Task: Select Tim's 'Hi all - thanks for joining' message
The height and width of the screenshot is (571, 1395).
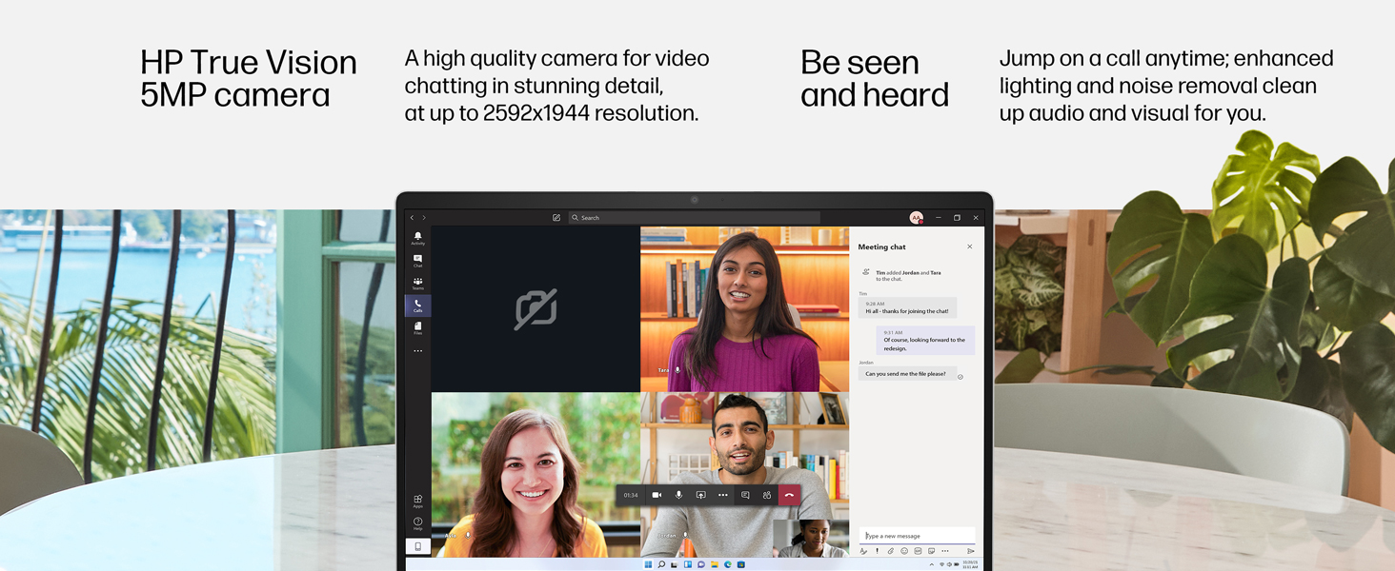Action: tap(907, 307)
